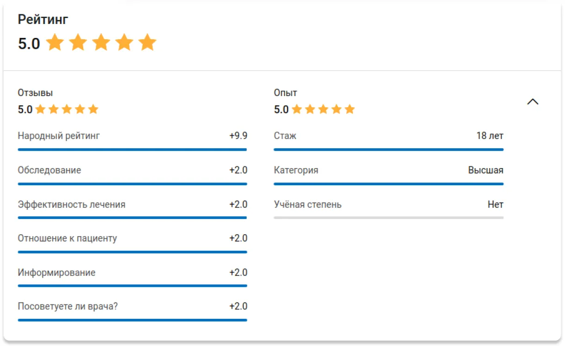Click the Опыт section heading

286,93
